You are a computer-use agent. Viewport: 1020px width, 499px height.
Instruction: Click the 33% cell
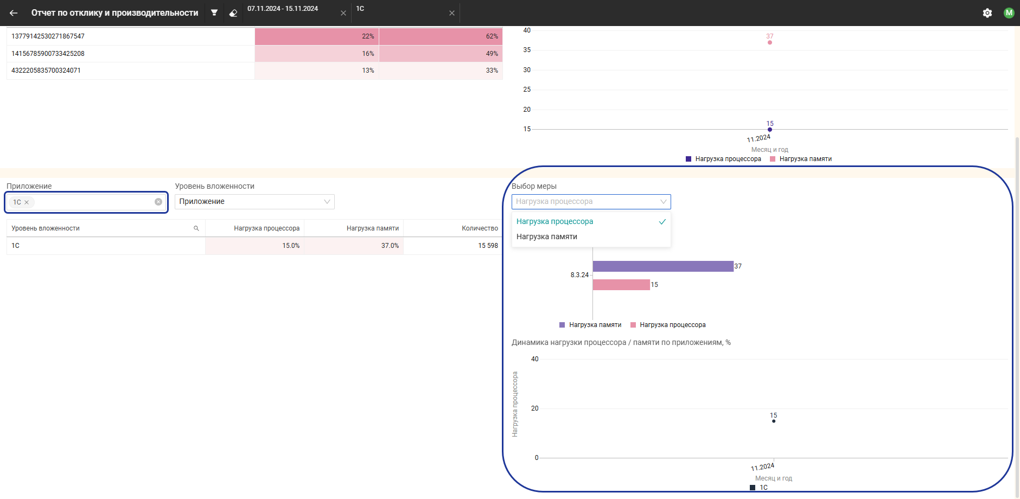tap(441, 71)
